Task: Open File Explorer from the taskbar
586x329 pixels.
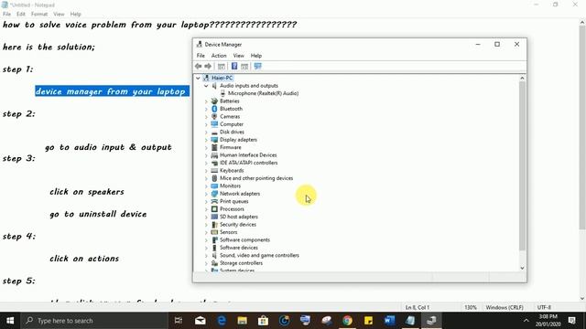Action: [242, 321]
